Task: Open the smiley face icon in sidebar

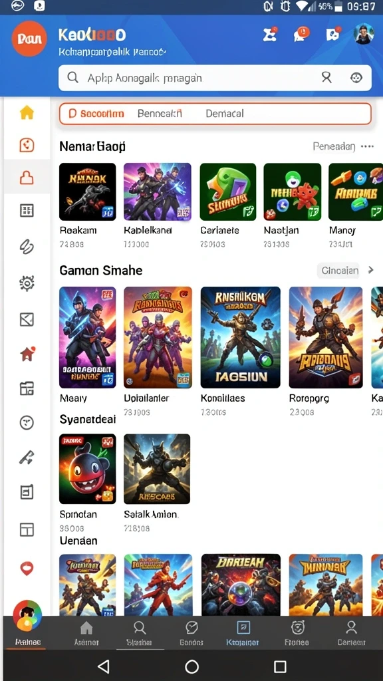Action: [27, 422]
